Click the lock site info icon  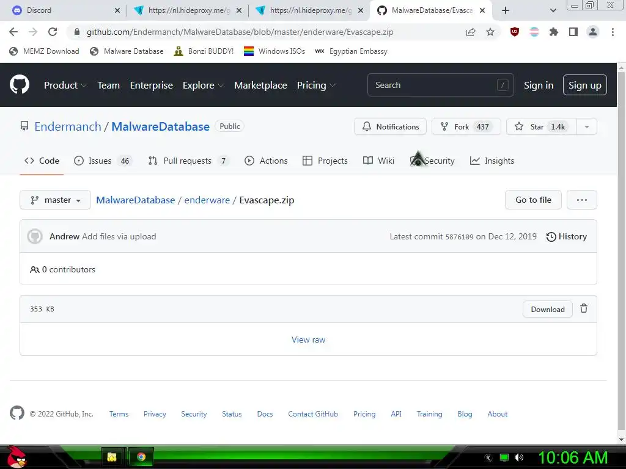[77, 32]
